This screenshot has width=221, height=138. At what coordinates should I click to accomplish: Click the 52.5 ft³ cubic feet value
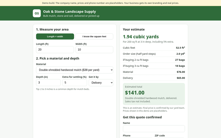click(180, 48)
